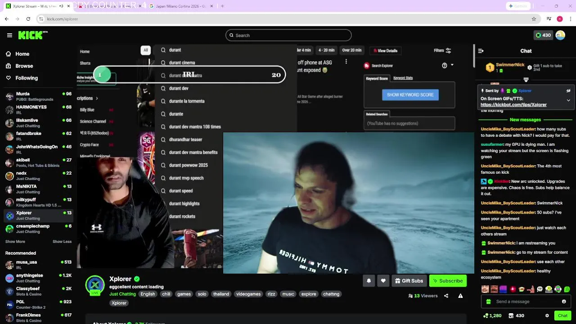Click Show More in the following list
Image resolution: width=576 pixels, height=324 pixels.
point(15,242)
